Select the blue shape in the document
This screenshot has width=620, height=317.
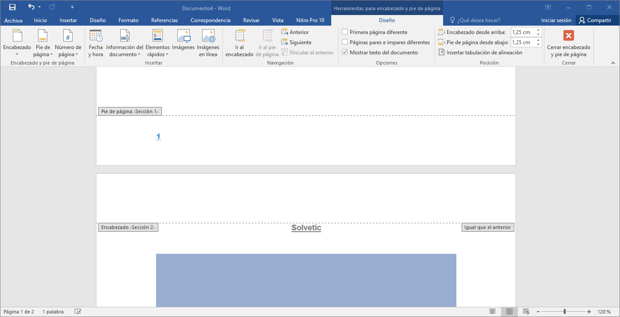point(306,280)
